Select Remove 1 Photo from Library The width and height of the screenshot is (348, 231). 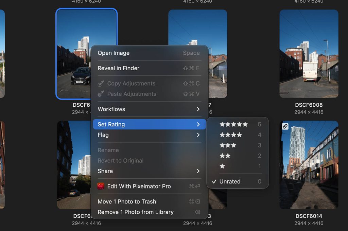(150, 212)
